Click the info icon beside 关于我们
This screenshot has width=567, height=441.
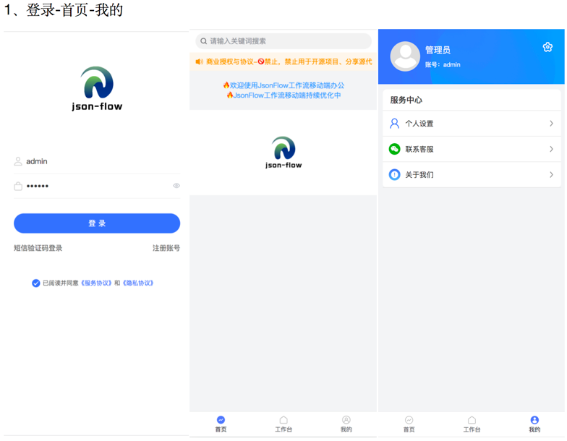[x=394, y=174]
